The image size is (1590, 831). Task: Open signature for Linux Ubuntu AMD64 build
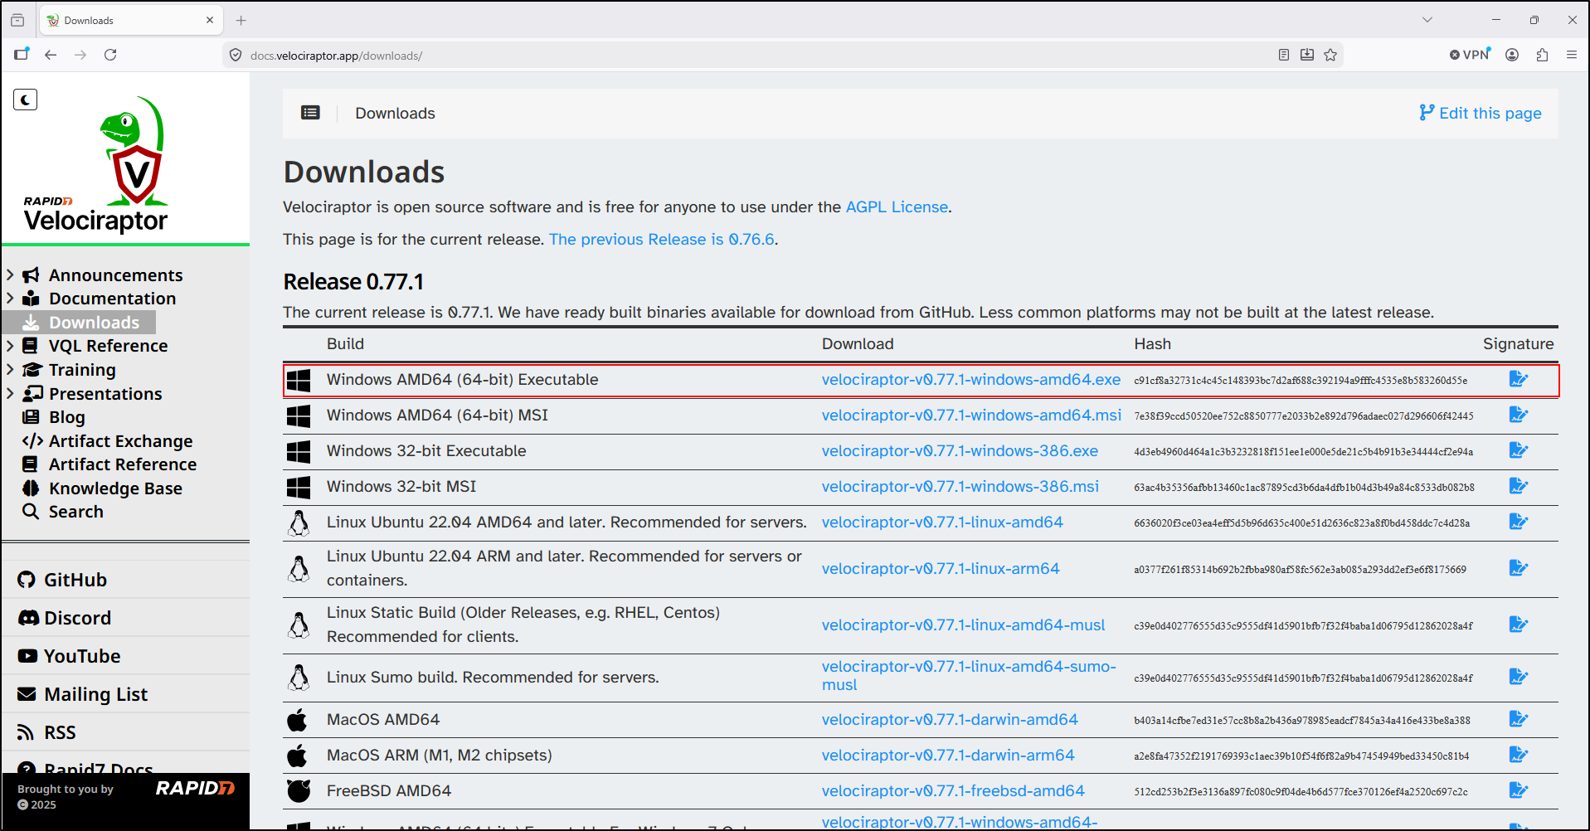tap(1518, 522)
